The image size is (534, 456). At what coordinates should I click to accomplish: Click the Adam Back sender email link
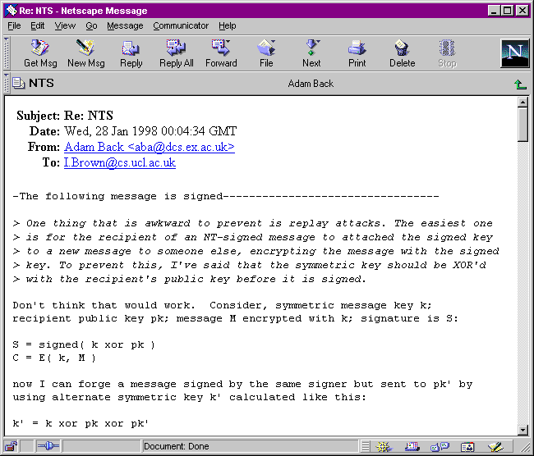click(x=149, y=147)
